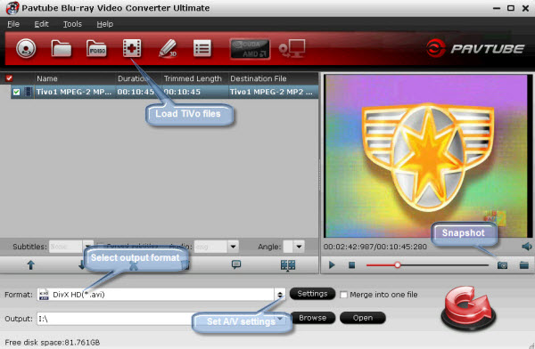Select the Tivo1 MPEG-2 MP... file name

(74, 92)
